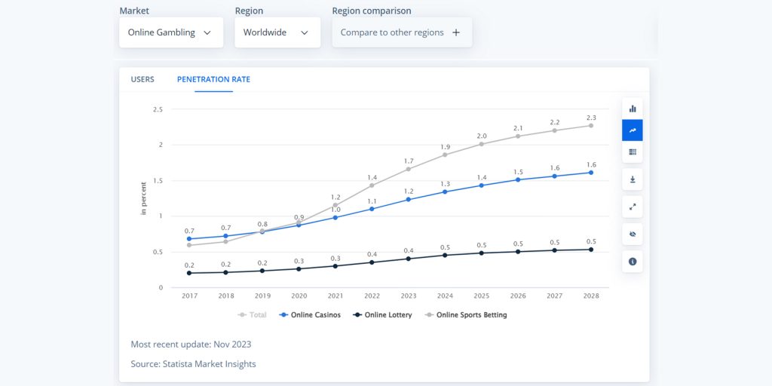Viewport: 772px width, 386px height.
Task: Click the Statista Market Insights source text
Action: coord(193,364)
